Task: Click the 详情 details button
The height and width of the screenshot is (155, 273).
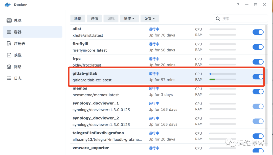Action: coord(94,19)
